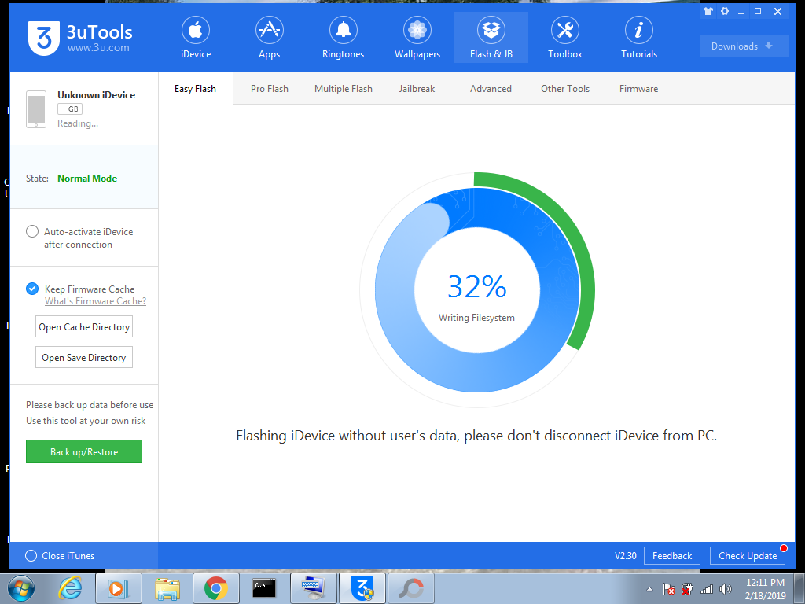Click the Action Center flag icon
Image resolution: width=805 pixels, height=604 pixels.
click(668, 589)
